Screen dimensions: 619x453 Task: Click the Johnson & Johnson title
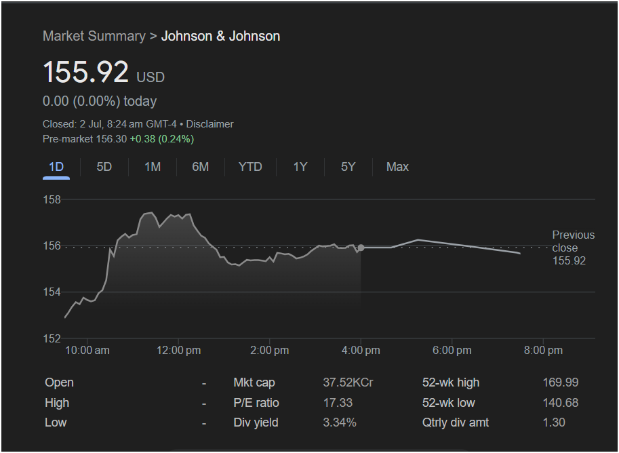[x=220, y=36]
